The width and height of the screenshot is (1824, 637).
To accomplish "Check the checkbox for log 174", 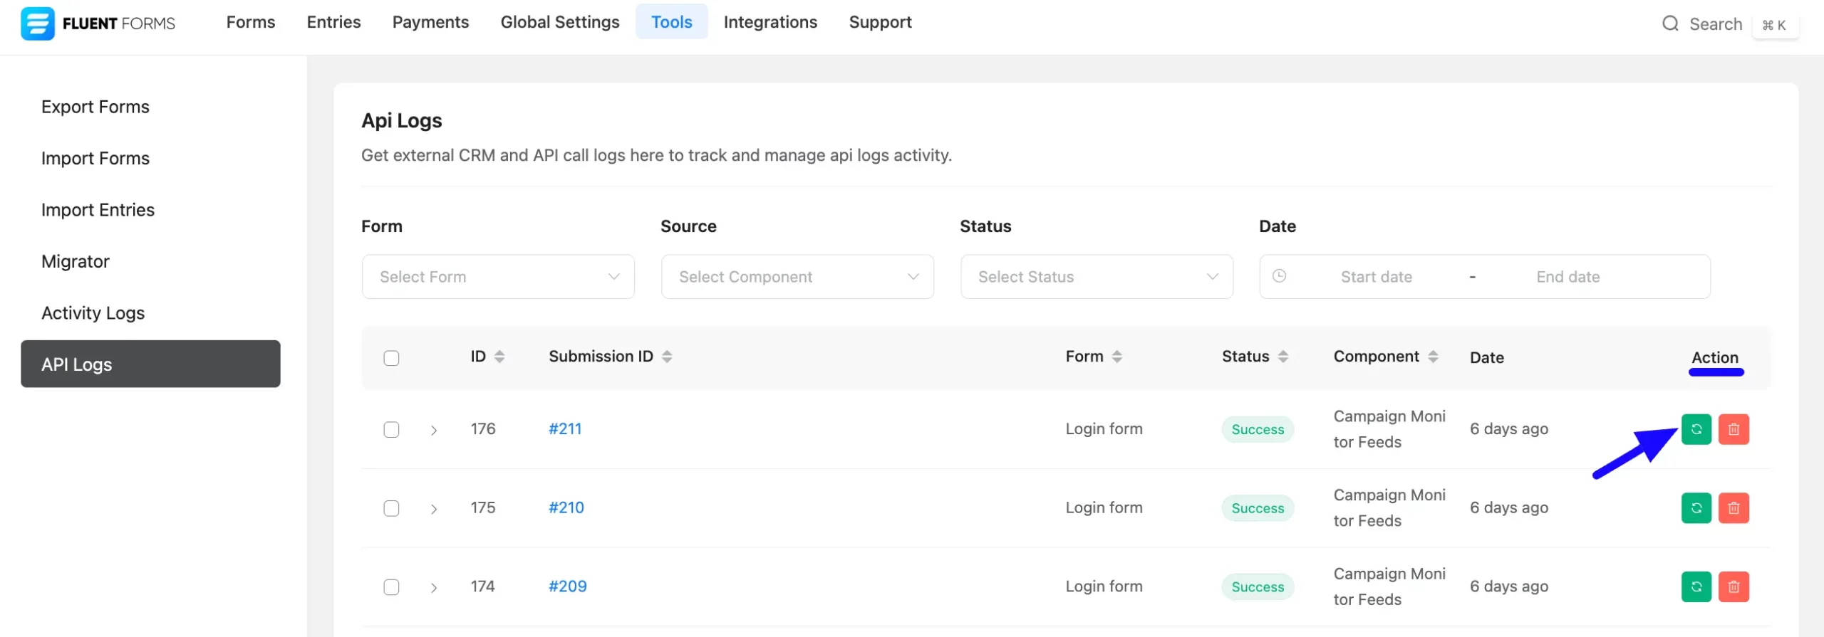I will (391, 587).
